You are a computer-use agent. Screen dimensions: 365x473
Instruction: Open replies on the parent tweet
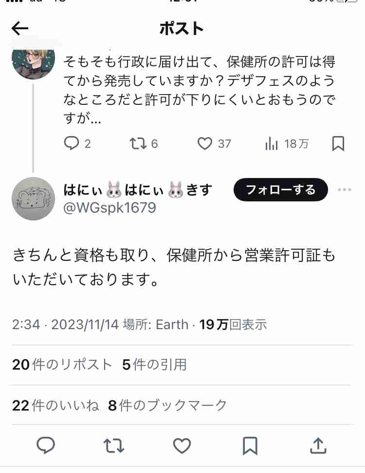(77, 143)
